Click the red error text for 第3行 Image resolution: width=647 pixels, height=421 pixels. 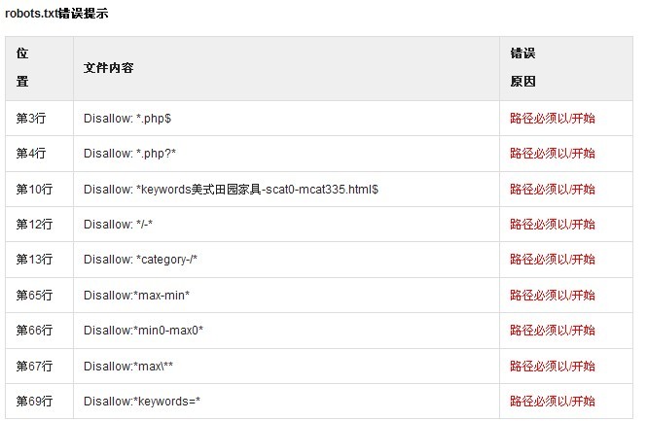553,119
